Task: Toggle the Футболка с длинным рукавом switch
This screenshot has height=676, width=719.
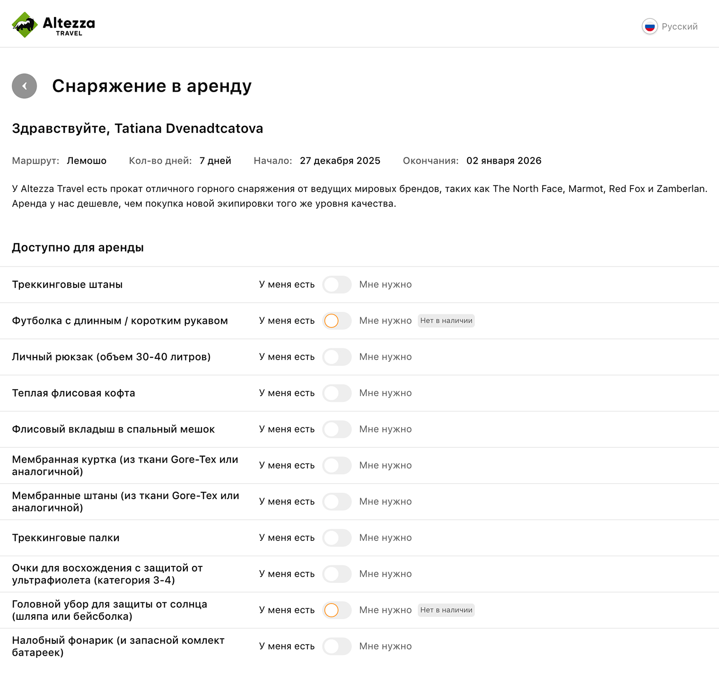Action: (337, 321)
